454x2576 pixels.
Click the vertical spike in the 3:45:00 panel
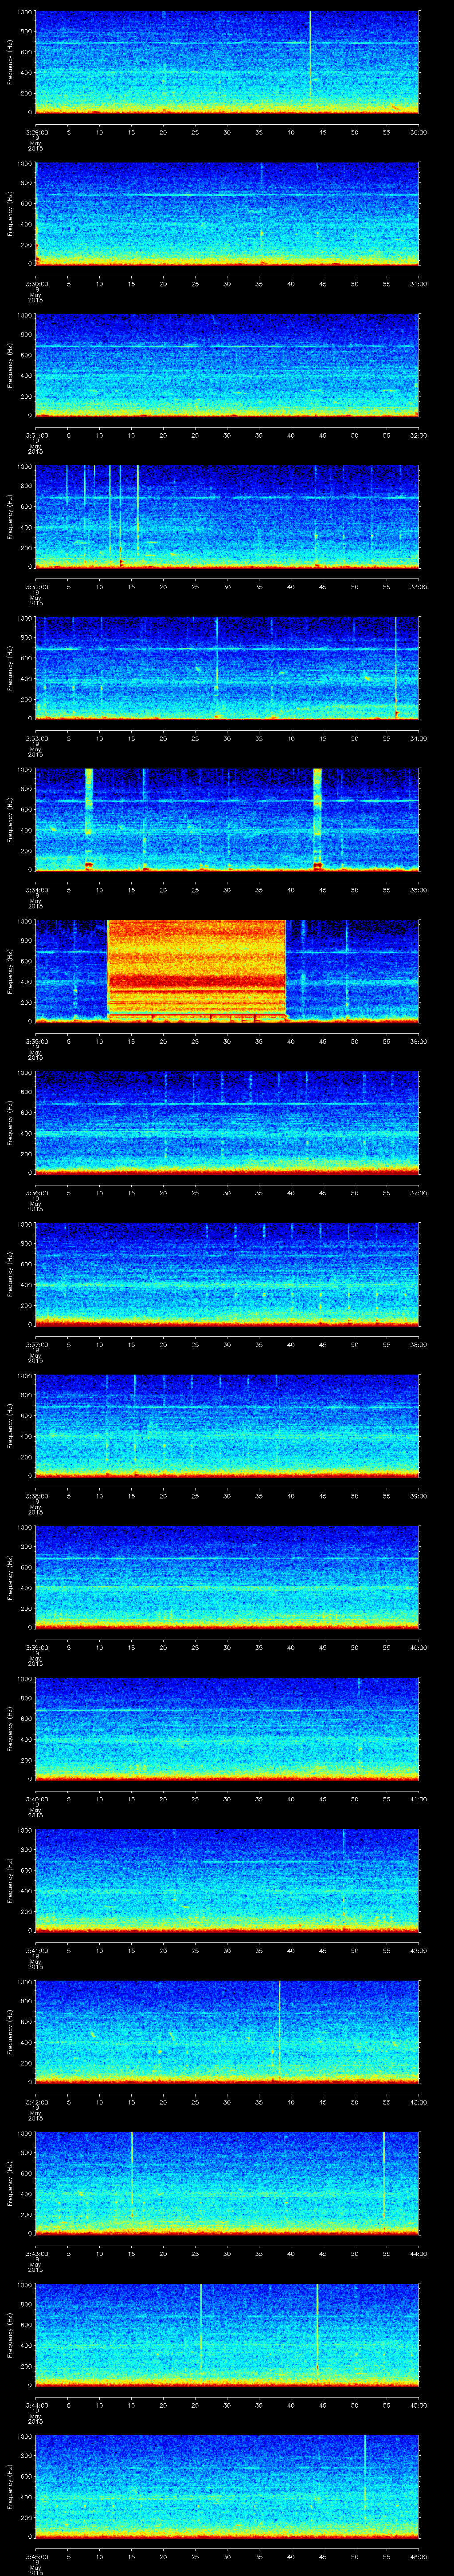click(365, 2476)
